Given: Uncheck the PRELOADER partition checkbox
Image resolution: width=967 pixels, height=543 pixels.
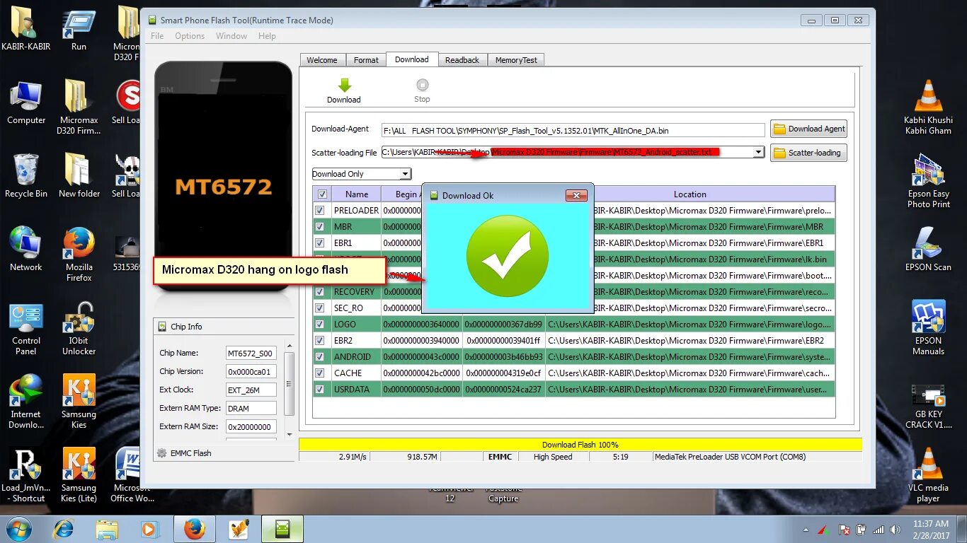Looking at the screenshot, I should tap(320, 210).
